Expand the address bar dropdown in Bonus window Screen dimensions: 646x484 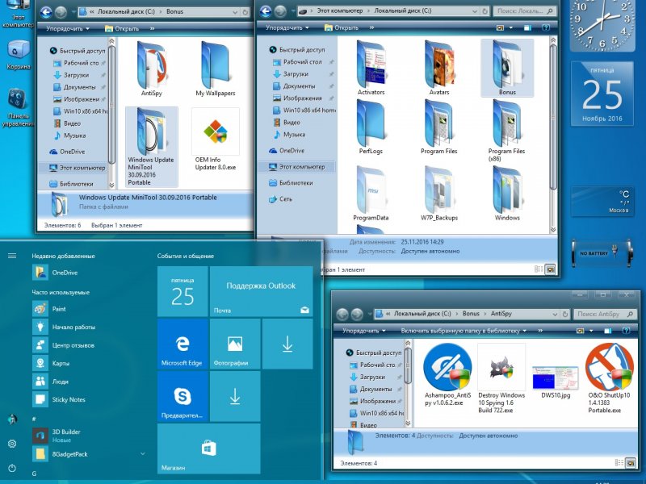235,12
